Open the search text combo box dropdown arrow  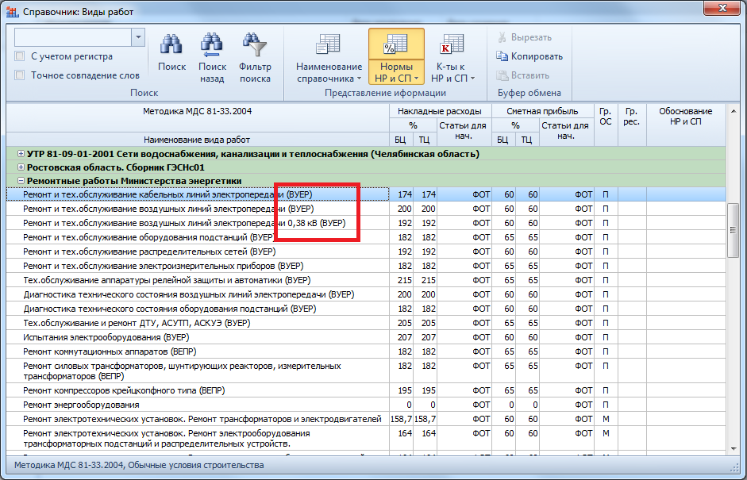click(138, 37)
